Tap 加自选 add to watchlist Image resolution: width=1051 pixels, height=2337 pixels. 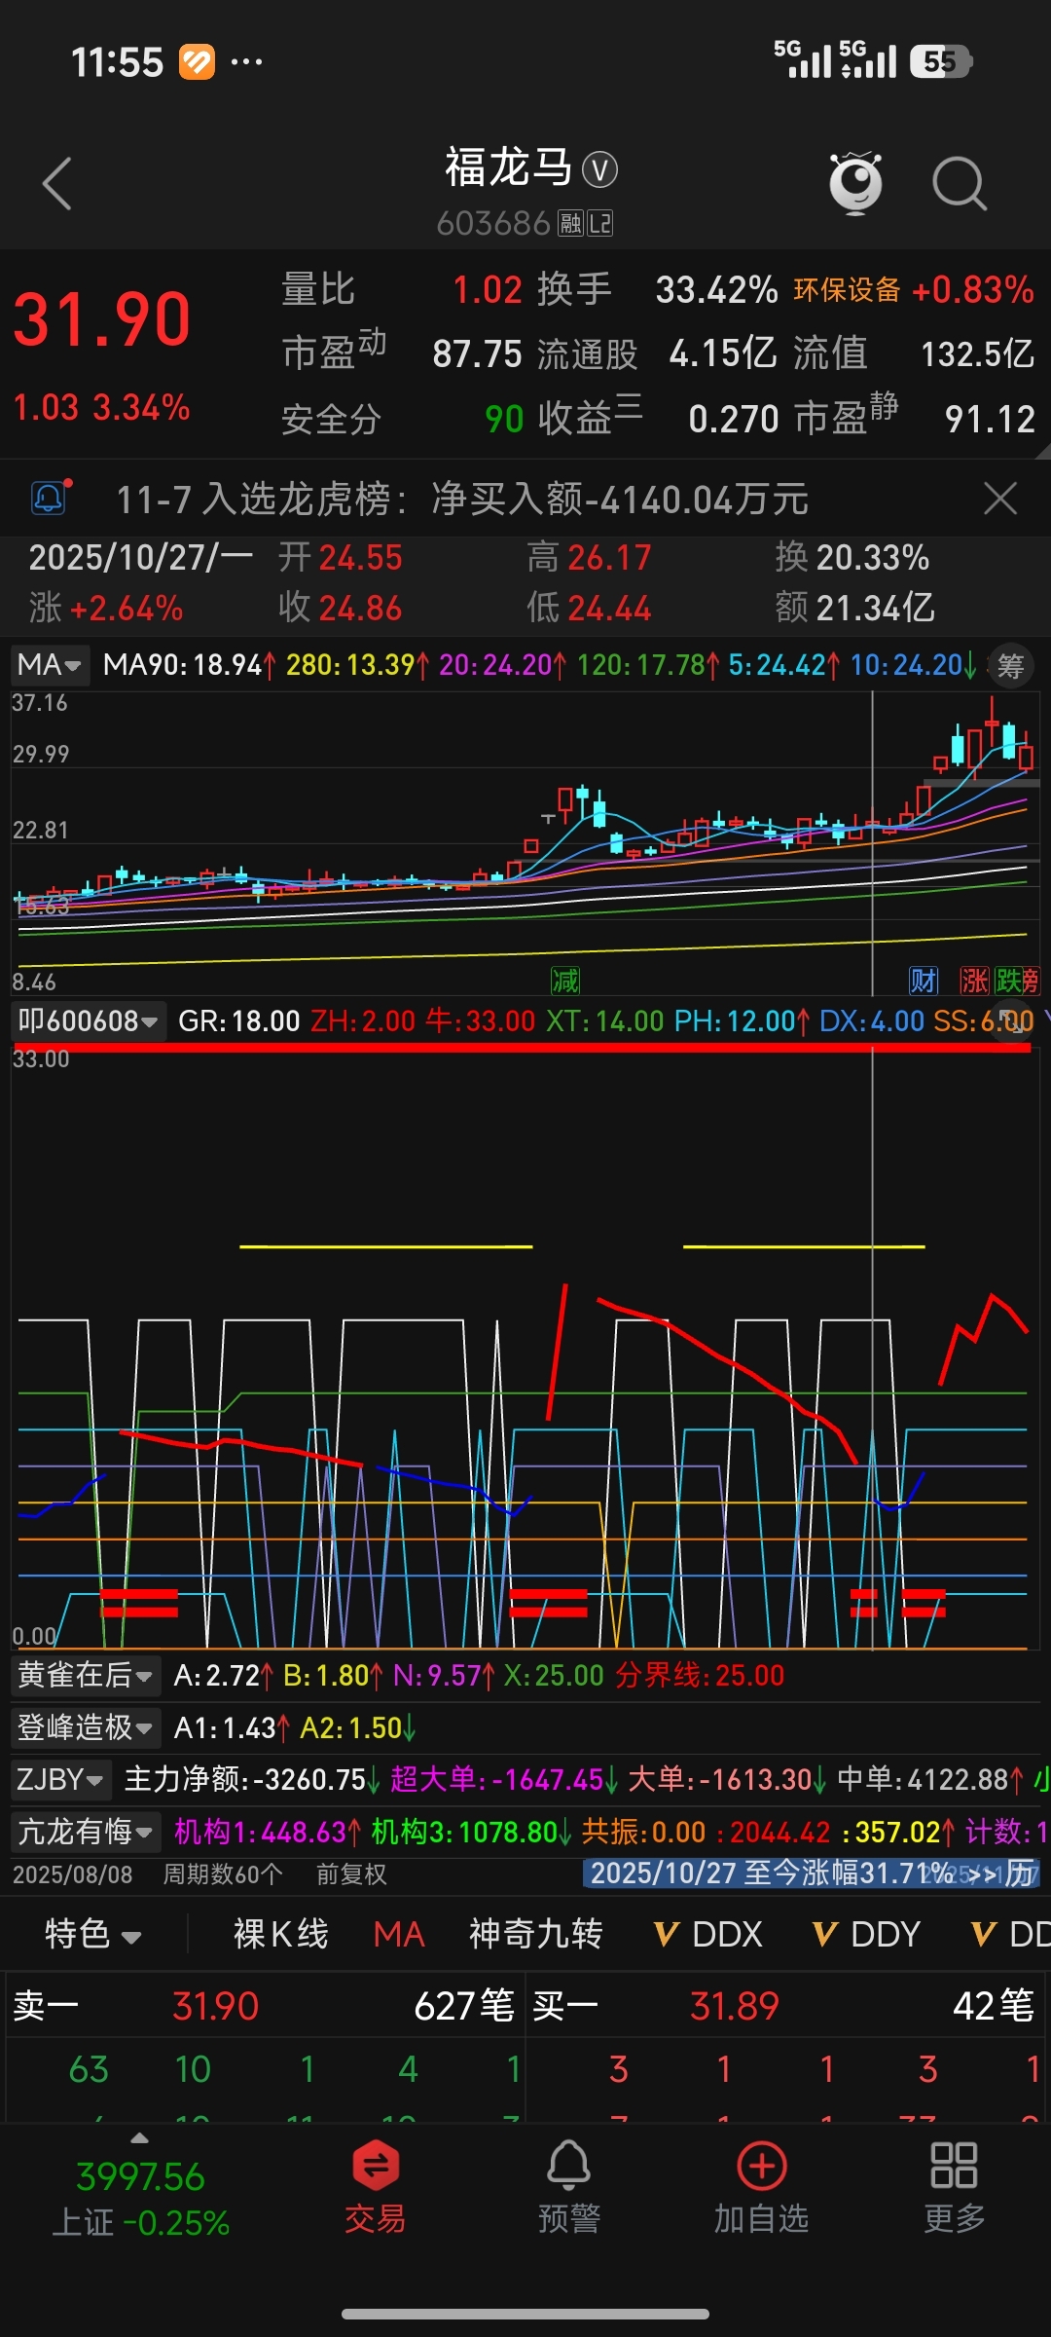pyautogui.click(x=762, y=2186)
